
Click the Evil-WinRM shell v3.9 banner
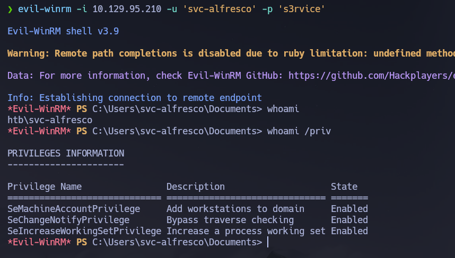point(63,31)
